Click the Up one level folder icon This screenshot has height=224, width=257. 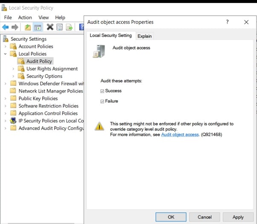tap(28, 27)
